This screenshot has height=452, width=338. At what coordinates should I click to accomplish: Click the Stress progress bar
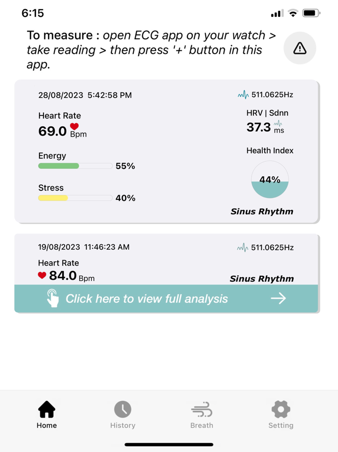(x=75, y=198)
